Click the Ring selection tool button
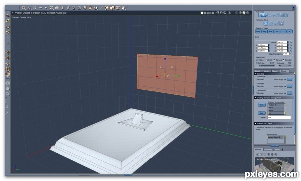The height and width of the screenshot is (181, 301). point(264,31)
